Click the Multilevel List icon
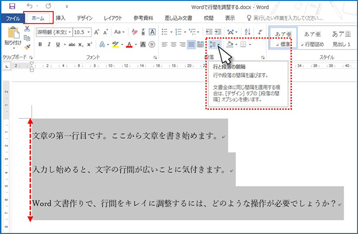This screenshot has width=358, height=234. point(192,32)
